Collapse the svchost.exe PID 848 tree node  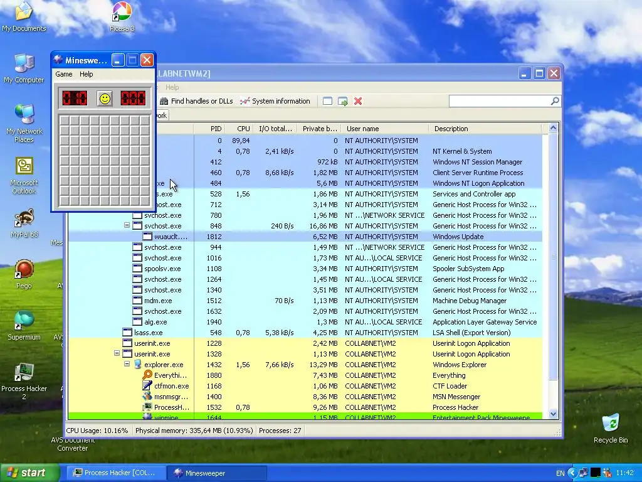(x=127, y=225)
